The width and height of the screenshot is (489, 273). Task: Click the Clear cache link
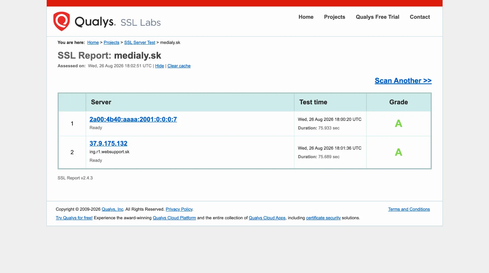[x=179, y=66]
